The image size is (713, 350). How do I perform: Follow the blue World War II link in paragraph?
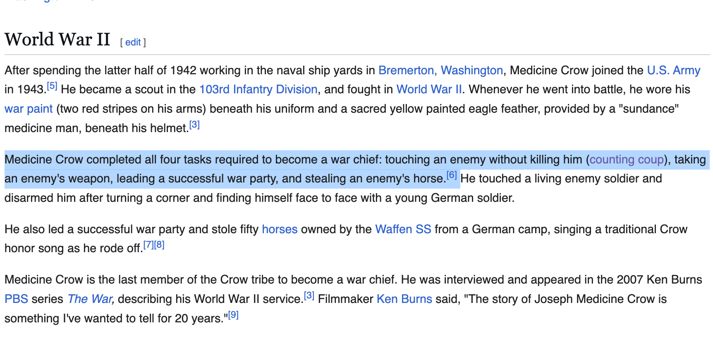429,89
